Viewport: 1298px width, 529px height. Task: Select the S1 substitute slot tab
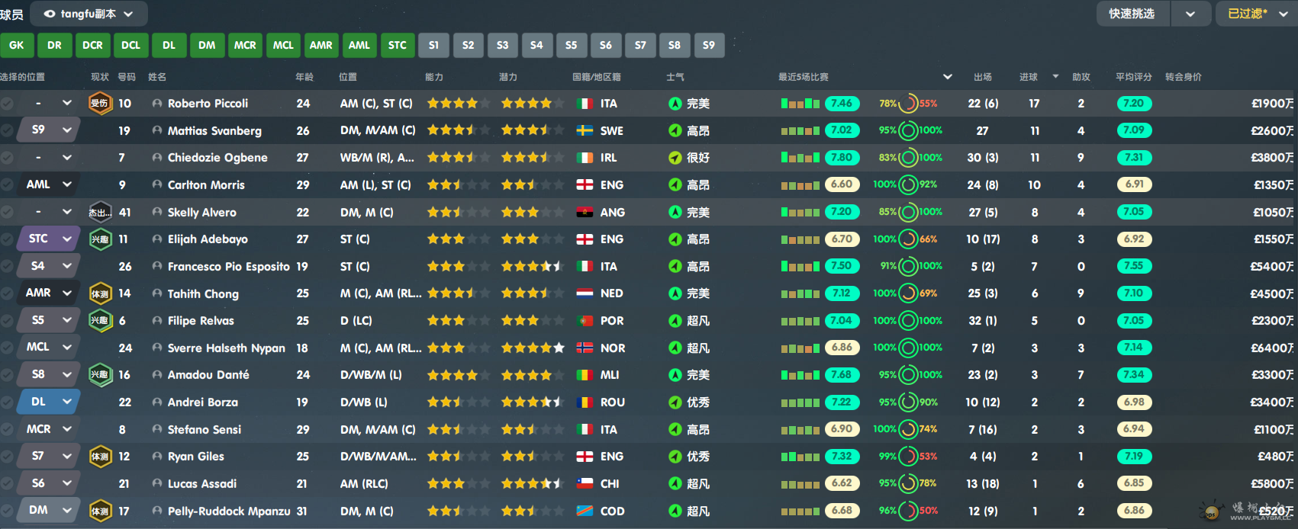[433, 45]
